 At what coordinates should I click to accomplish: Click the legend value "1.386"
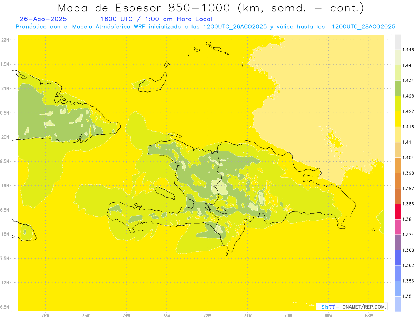coord(408,204)
